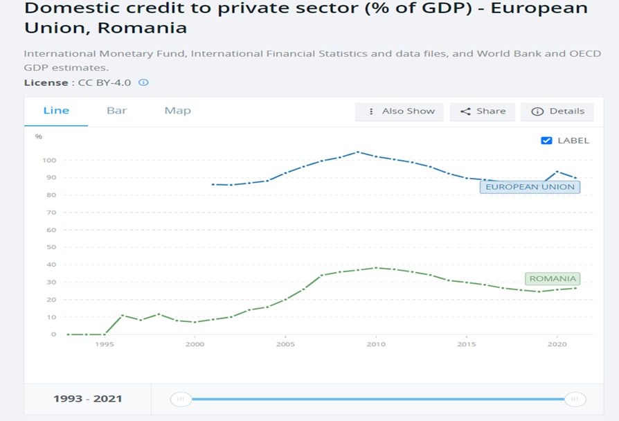
Task: Open the Details button label
Action: (x=566, y=111)
